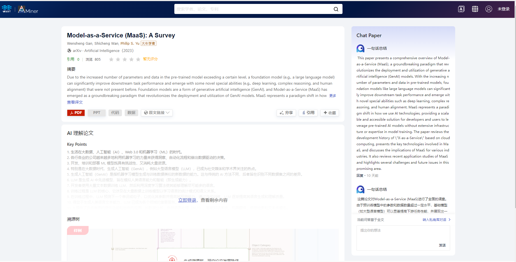
Task: Open the translation language icon in header
Action: coord(461,9)
